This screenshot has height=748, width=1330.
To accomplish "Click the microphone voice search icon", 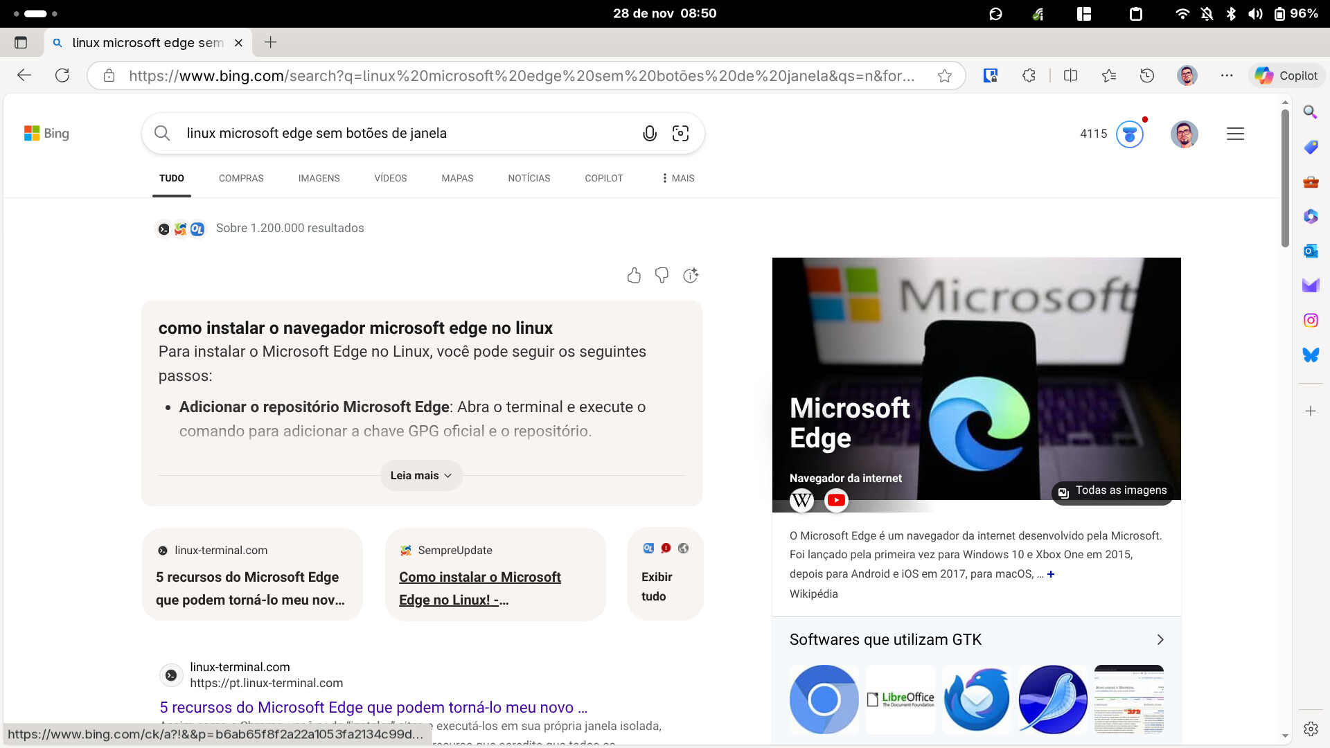I will pyautogui.click(x=649, y=134).
